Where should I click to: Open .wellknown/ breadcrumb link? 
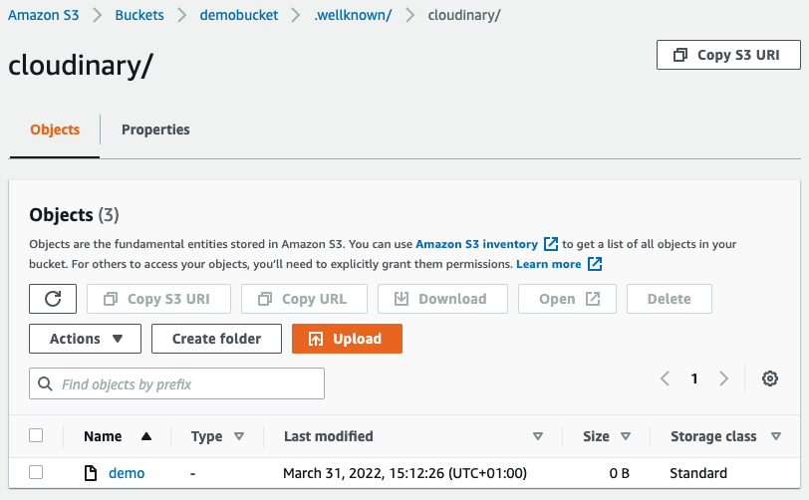353,15
